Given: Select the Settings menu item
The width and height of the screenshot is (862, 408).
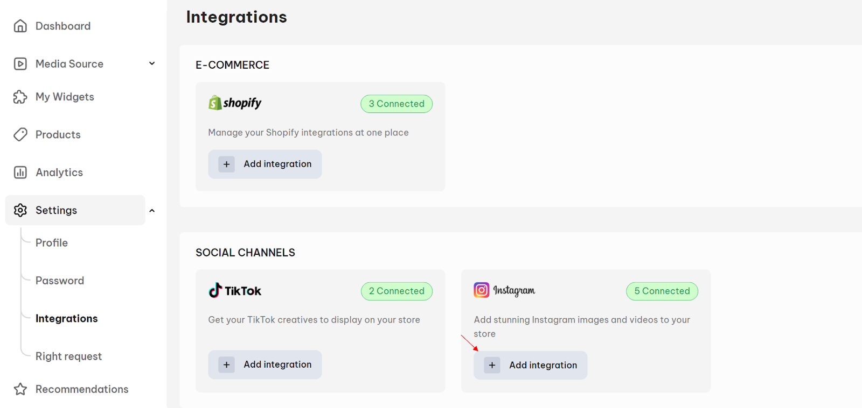Looking at the screenshot, I should point(75,210).
